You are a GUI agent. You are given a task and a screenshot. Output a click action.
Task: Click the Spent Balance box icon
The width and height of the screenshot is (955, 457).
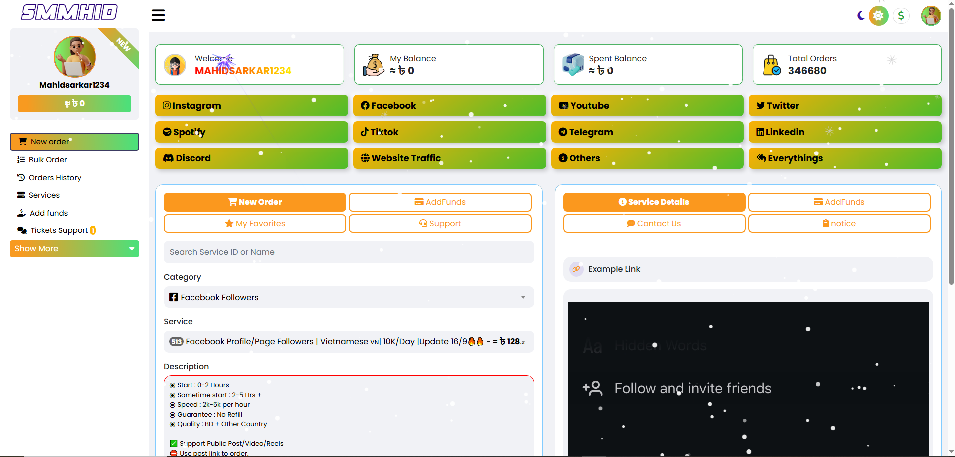click(573, 65)
